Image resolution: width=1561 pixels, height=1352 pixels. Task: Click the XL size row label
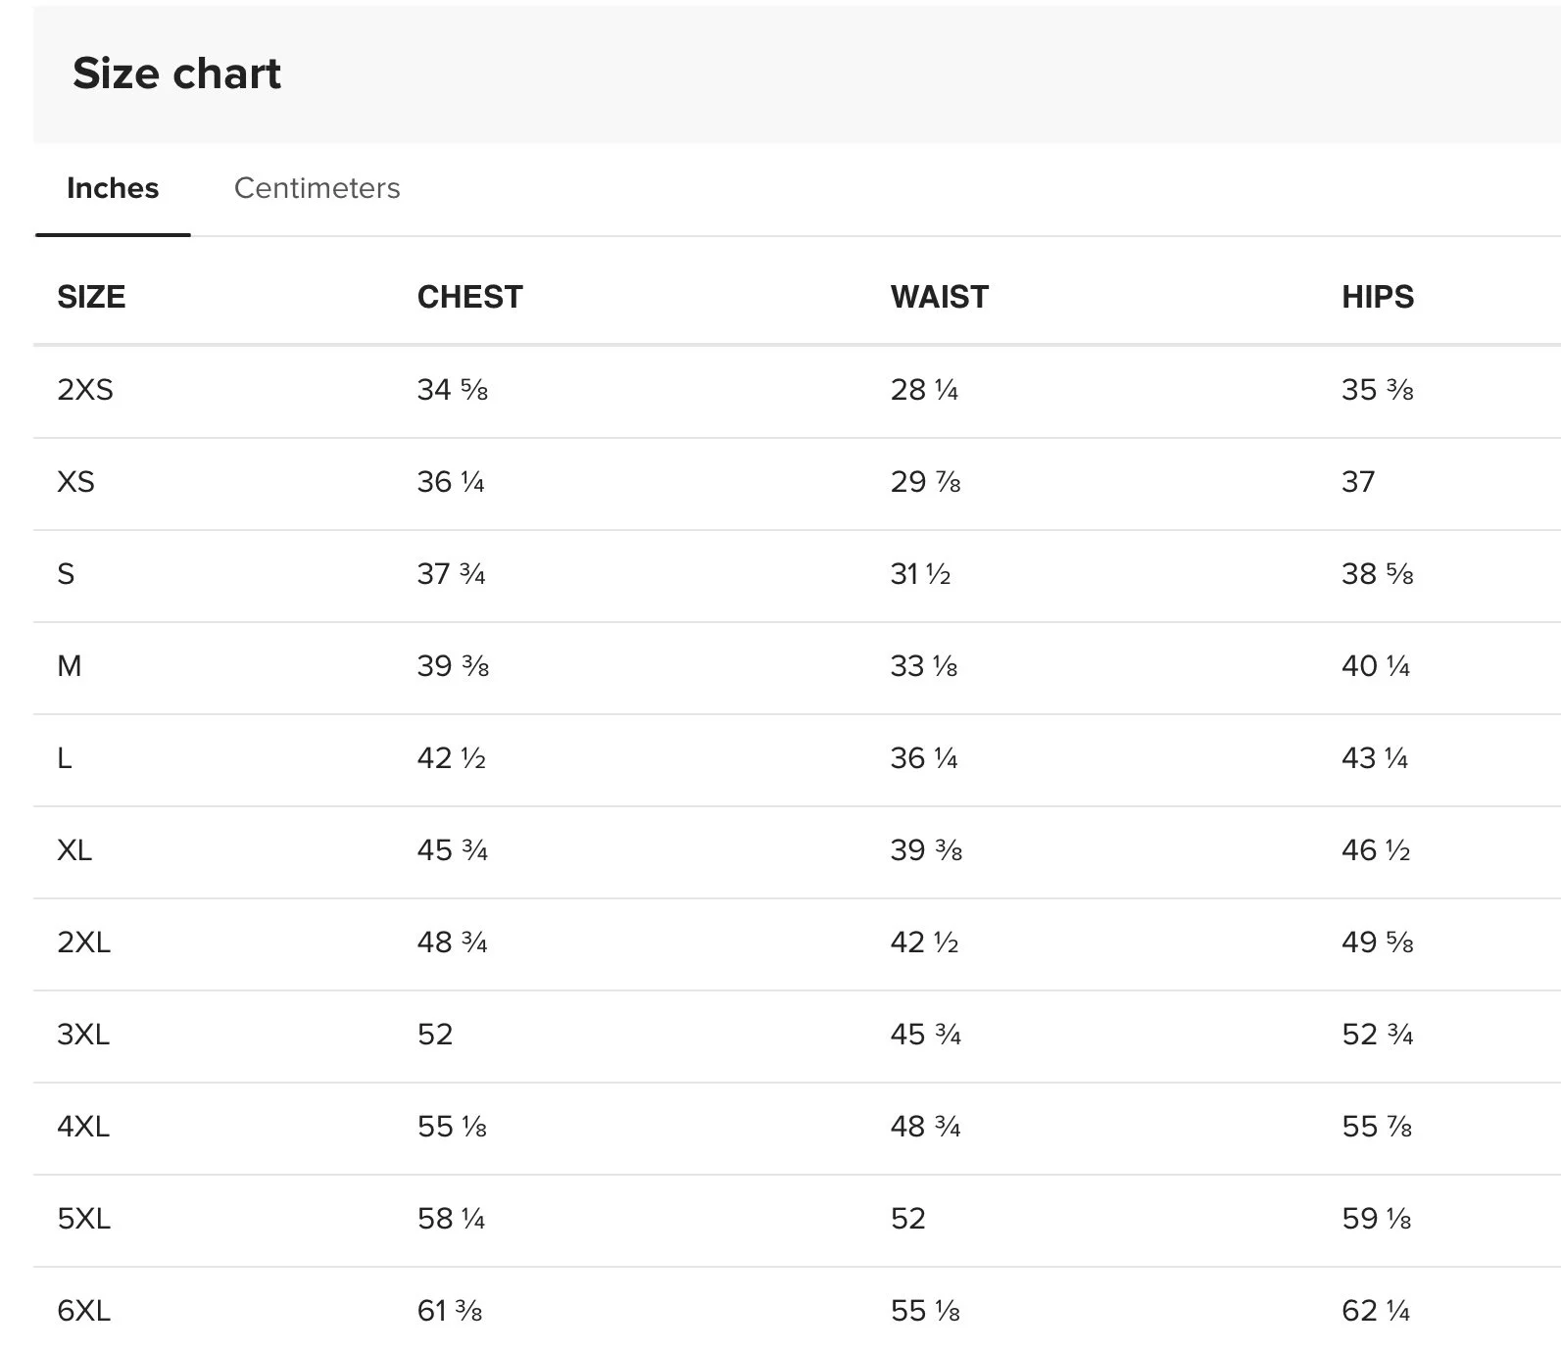(74, 850)
